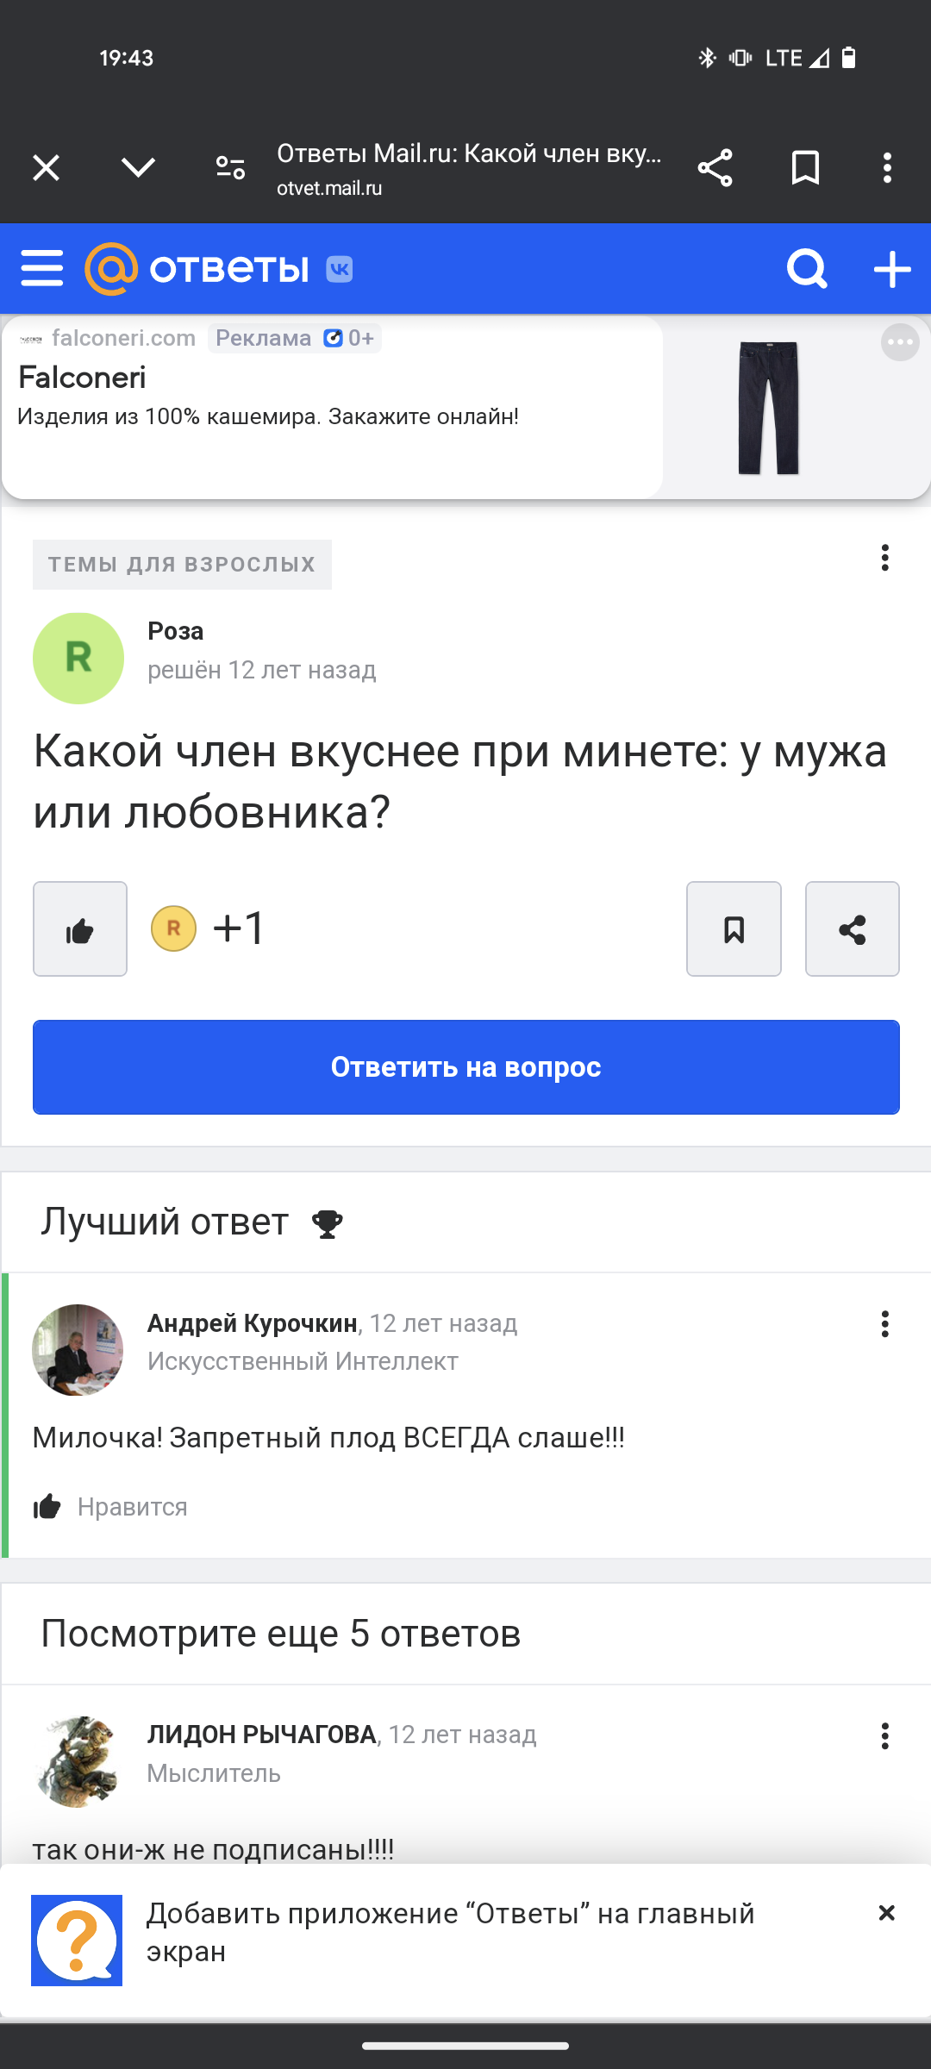The image size is (931, 2069).
Task: Tap the search magnifier icon
Action: [807, 269]
